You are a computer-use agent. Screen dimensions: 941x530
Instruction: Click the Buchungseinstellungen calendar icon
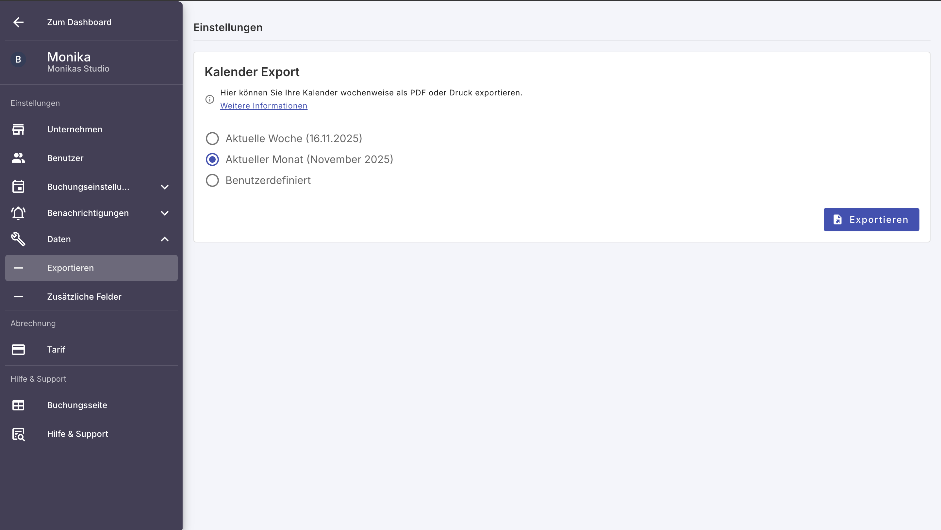click(x=18, y=187)
